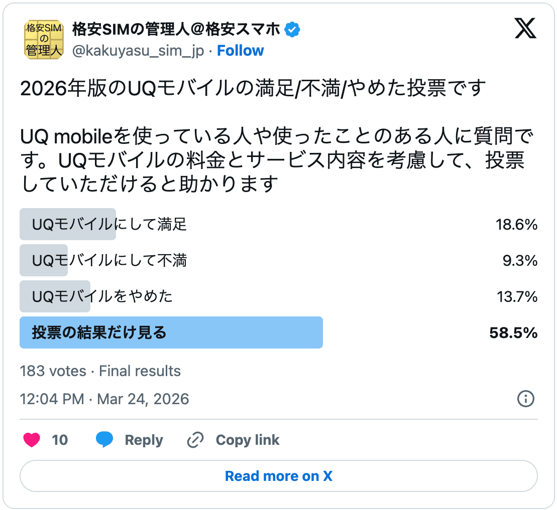Image resolution: width=557 pixels, height=510 pixels.
Task: Click the Follow link
Action: pos(240,50)
